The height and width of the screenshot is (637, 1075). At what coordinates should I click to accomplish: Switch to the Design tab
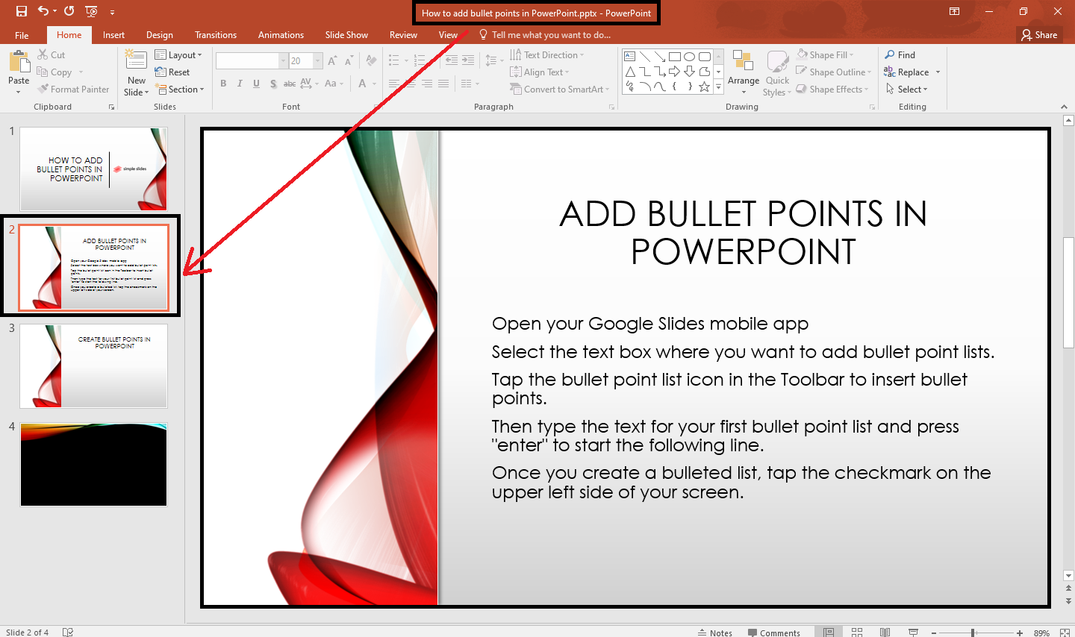[x=160, y=35]
